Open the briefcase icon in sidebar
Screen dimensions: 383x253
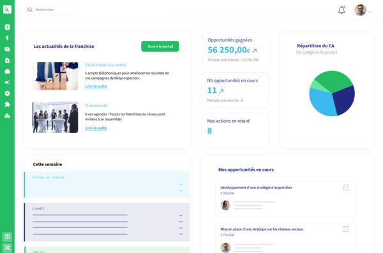pyautogui.click(x=7, y=72)
